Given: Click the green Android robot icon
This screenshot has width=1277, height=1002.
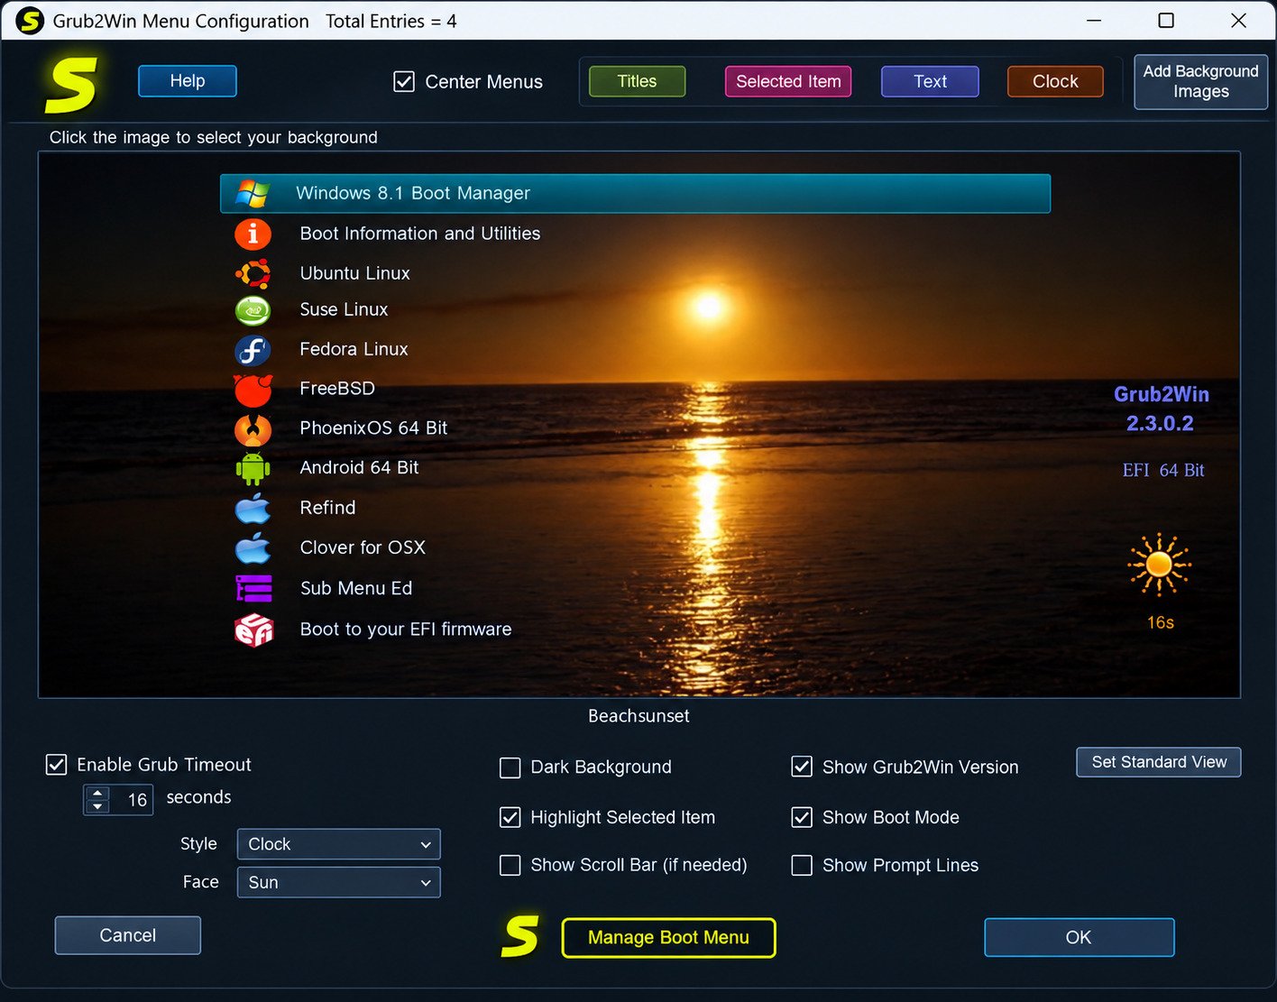Looking at the screenshot, I should tap(253, 468).
